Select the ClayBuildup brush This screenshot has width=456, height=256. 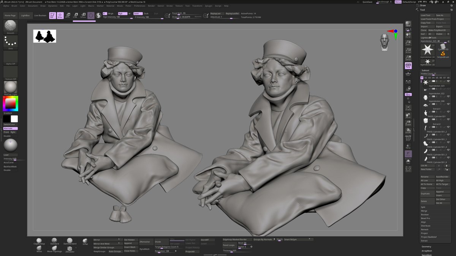[x=39, y=240]
